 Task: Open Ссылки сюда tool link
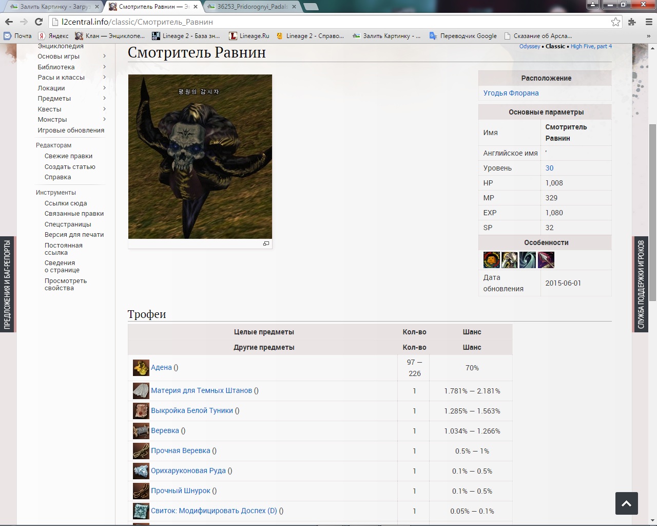click(x=66, y=203)
